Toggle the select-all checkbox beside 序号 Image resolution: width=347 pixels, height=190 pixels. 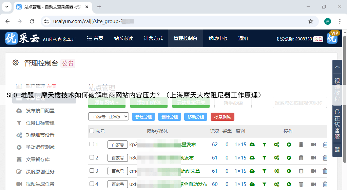click(92, 131)
